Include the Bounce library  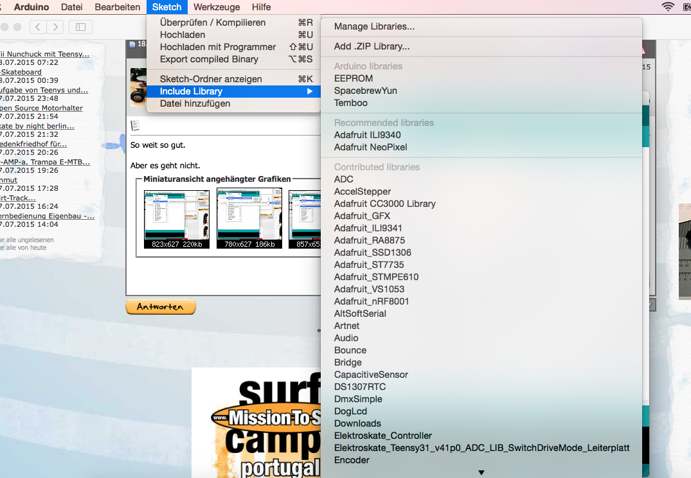point(481,350)
